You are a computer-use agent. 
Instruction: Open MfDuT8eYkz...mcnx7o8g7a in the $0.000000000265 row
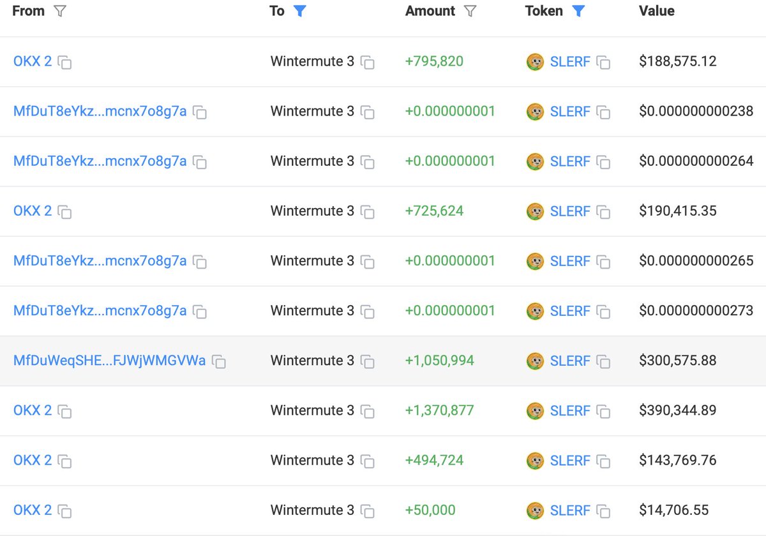[x=100, y=260]
